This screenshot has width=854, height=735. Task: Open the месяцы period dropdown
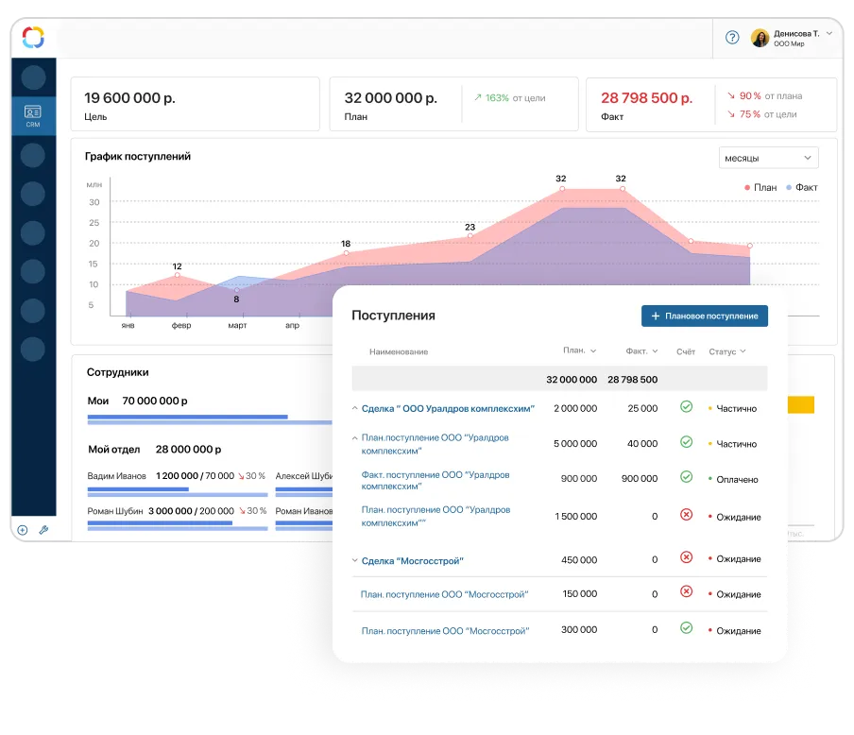point(768,158)
